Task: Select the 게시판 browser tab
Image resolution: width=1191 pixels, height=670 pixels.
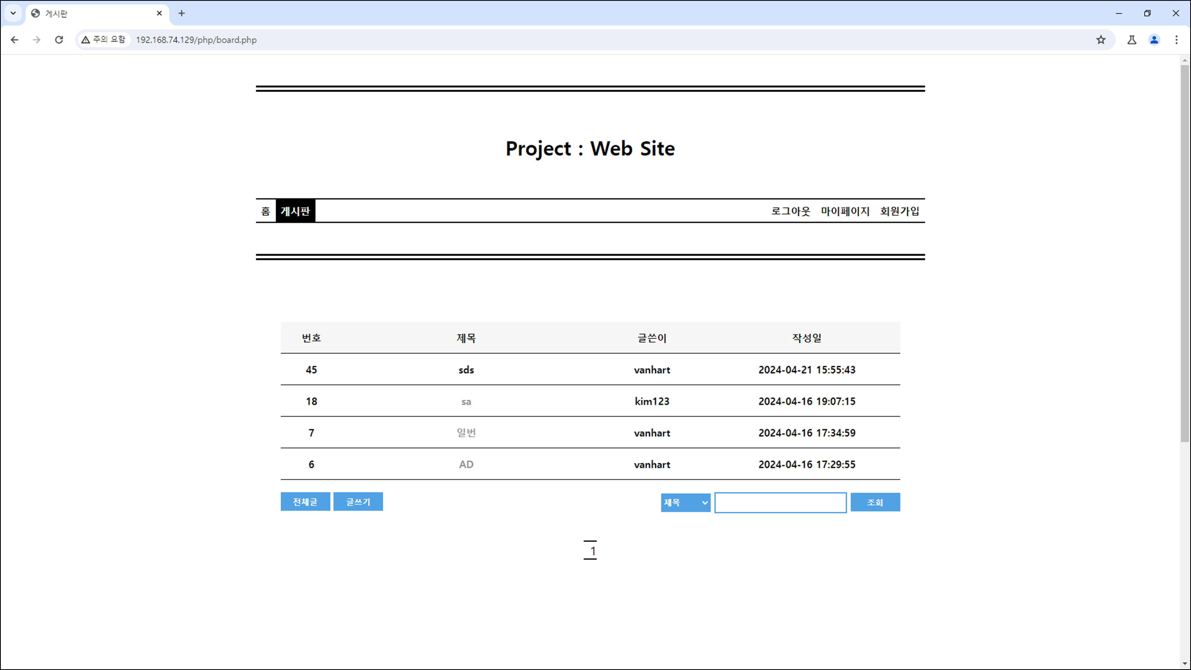Action: tap(97, 13)
